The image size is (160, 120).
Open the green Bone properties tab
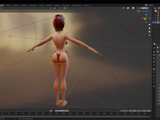[154, 82]
